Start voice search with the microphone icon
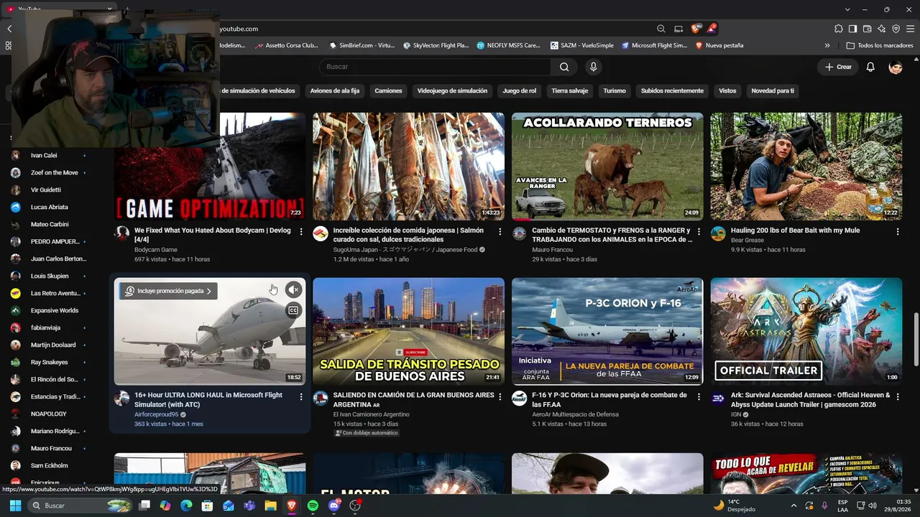This screenshot has height=517, width=920. tap(593, 67)
